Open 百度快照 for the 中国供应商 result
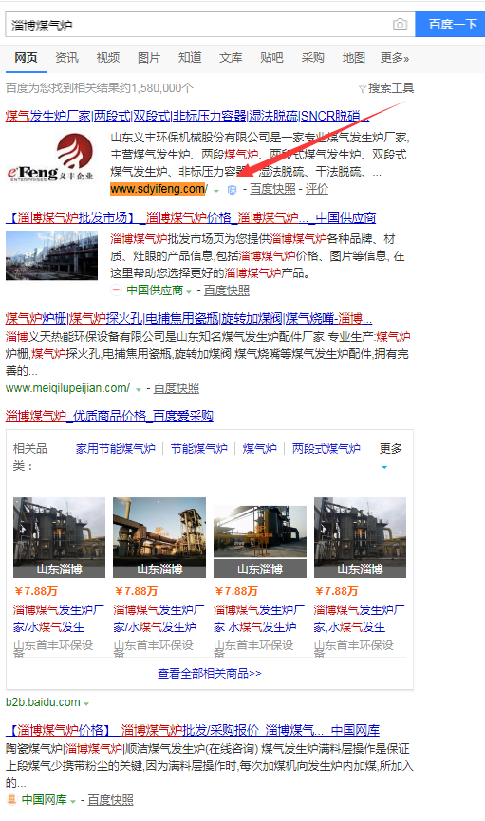The image size is (485, 821). [226, 290]
